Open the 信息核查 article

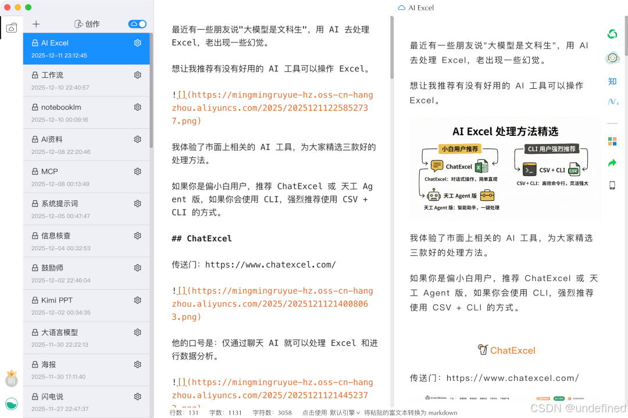[86, 241]
